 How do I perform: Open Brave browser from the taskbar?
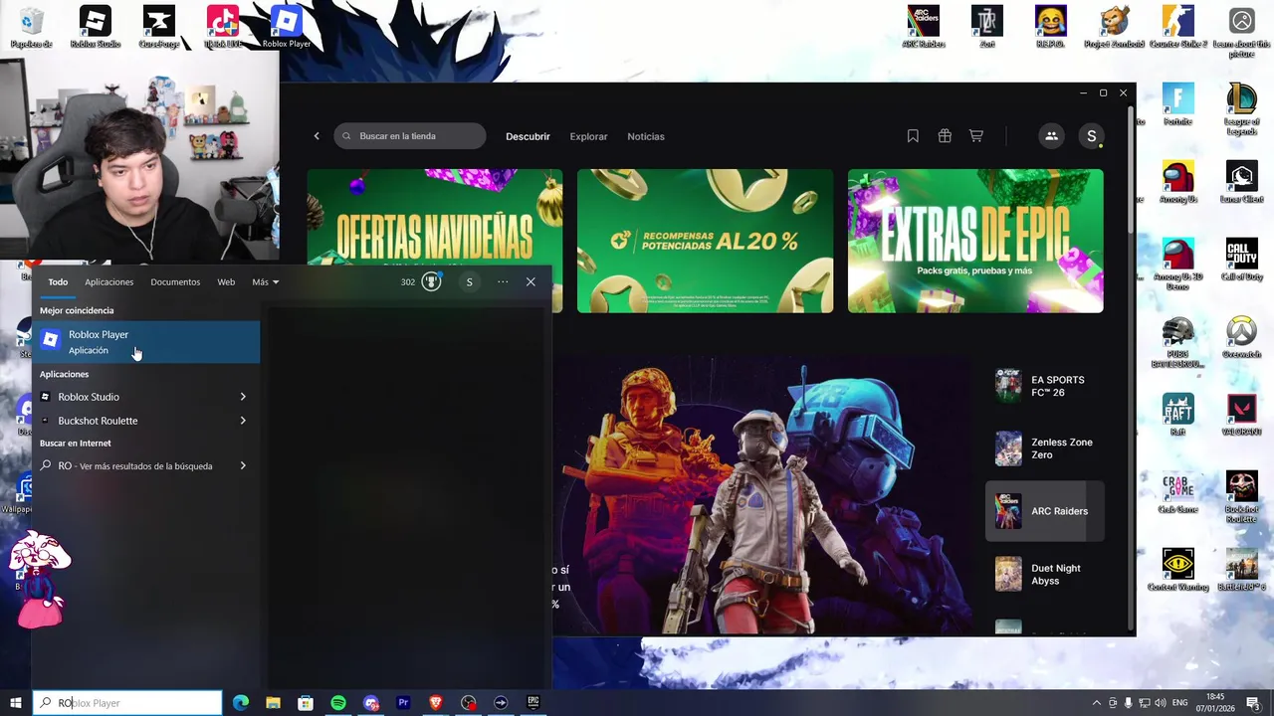[436, 703]
